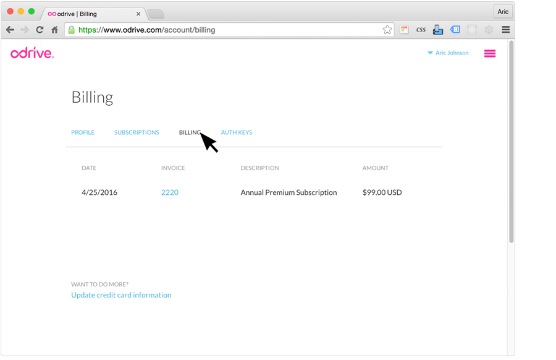Image resolution: width=556 pixels, height=360 pixels.
Task: Click the yellow minimize window button
Action: [21, 11]
